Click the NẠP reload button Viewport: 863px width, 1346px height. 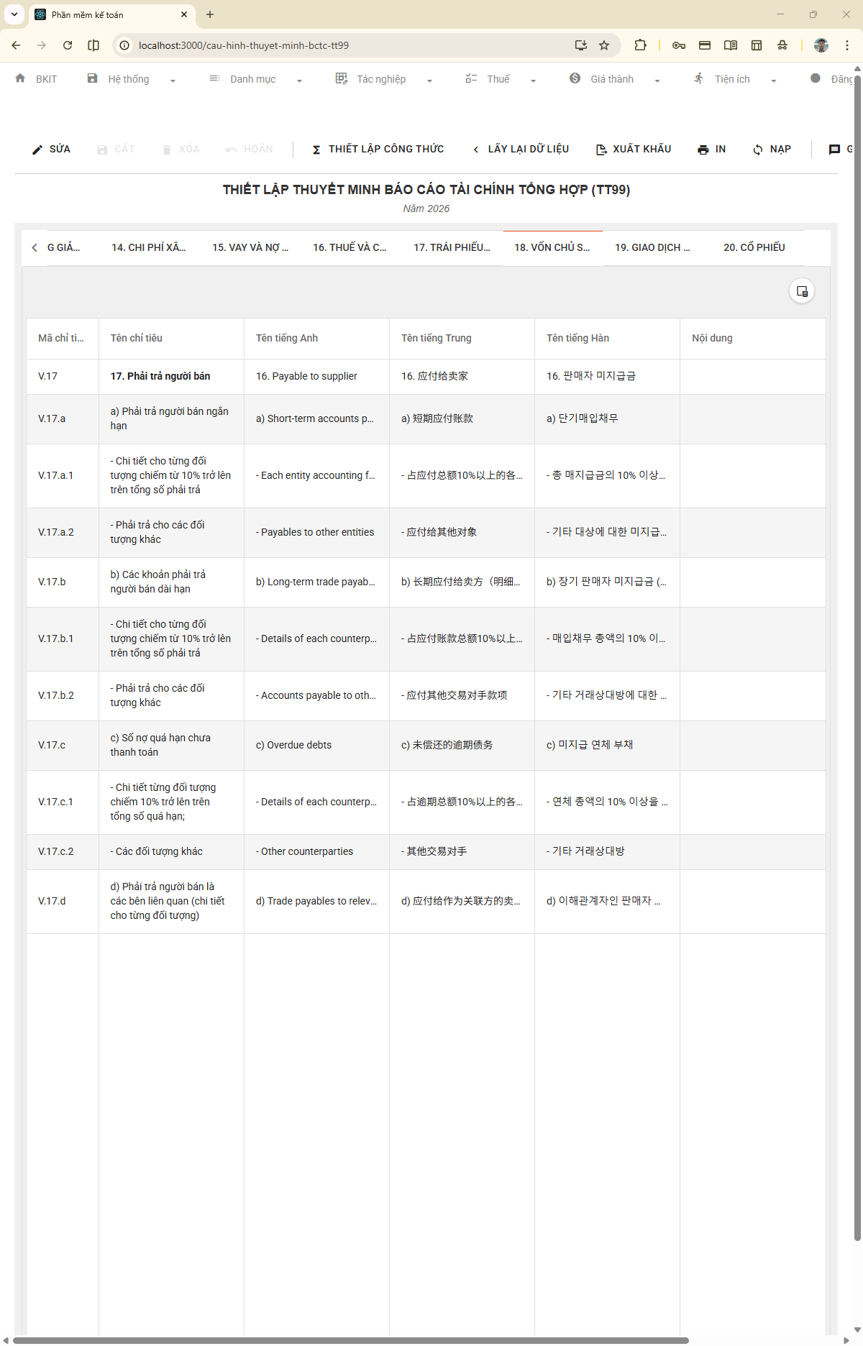point(772,150)
